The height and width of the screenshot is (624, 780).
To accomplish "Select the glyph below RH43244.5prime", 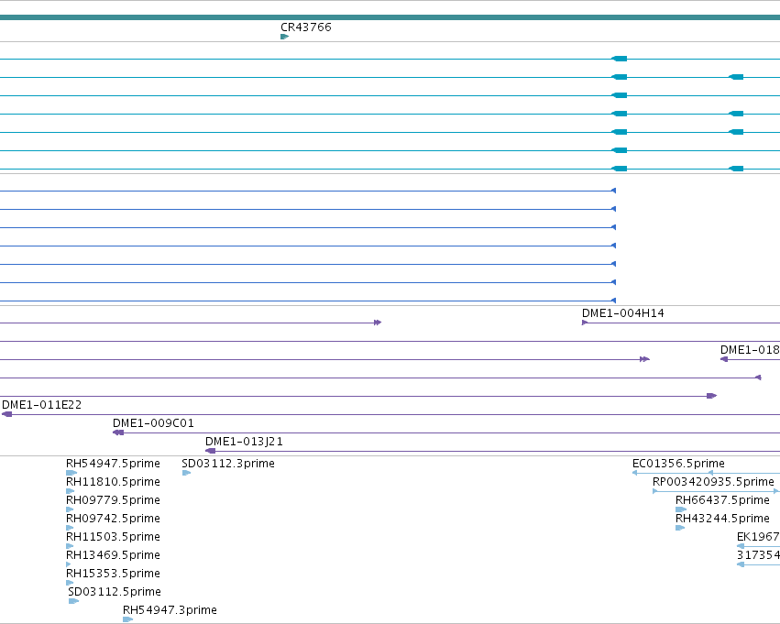I will 680,528.
